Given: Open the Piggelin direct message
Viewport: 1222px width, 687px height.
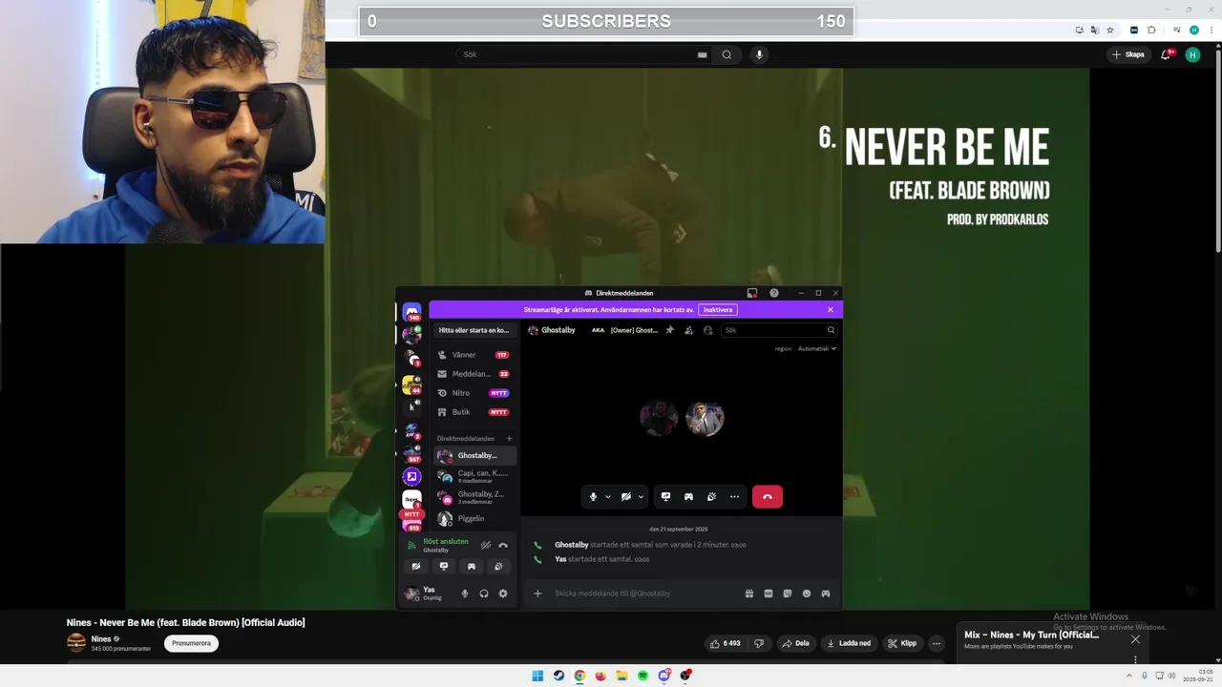Looking at the screenshot, I should 474,518.
